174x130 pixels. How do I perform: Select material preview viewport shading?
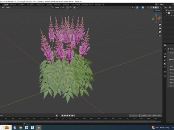point(156,8)
